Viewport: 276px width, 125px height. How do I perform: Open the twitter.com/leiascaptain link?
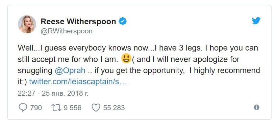(78, 82)
